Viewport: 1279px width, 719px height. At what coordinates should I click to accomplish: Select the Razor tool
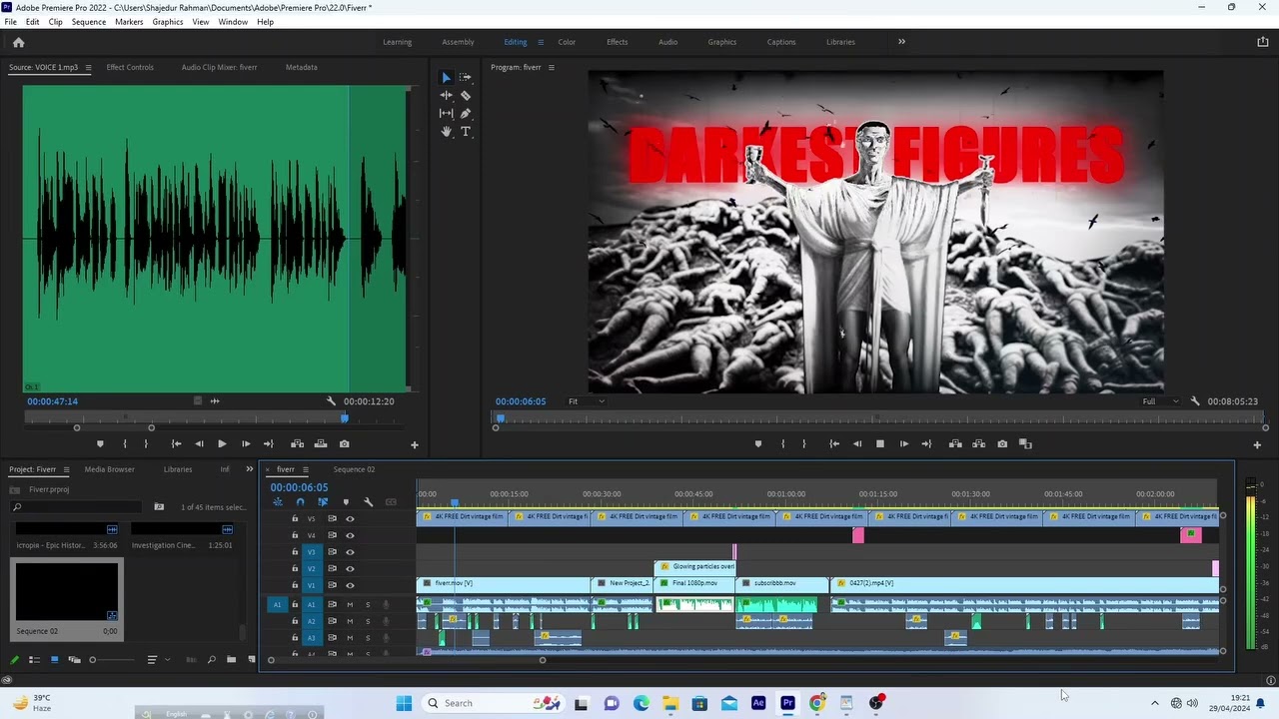(x=466, y=95)
